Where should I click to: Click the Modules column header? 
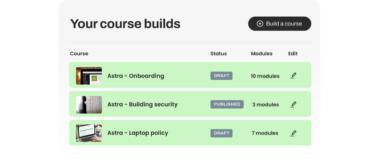click(262, 54)
